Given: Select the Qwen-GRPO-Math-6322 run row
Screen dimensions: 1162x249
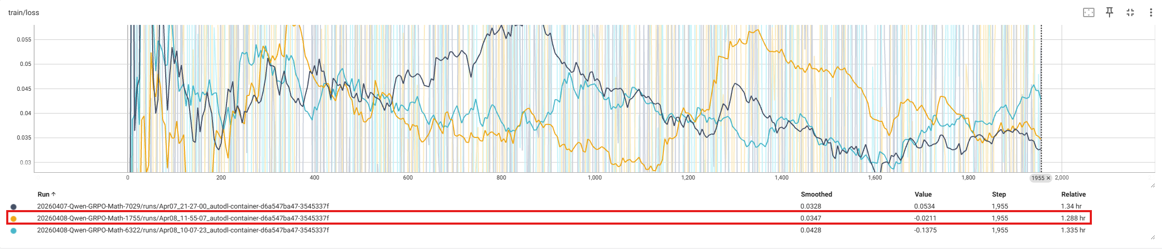Looking at the screenshot, I should tap(182, 230).
